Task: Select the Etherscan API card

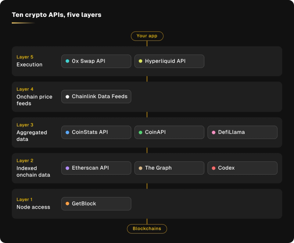Action: pos(96,168)
